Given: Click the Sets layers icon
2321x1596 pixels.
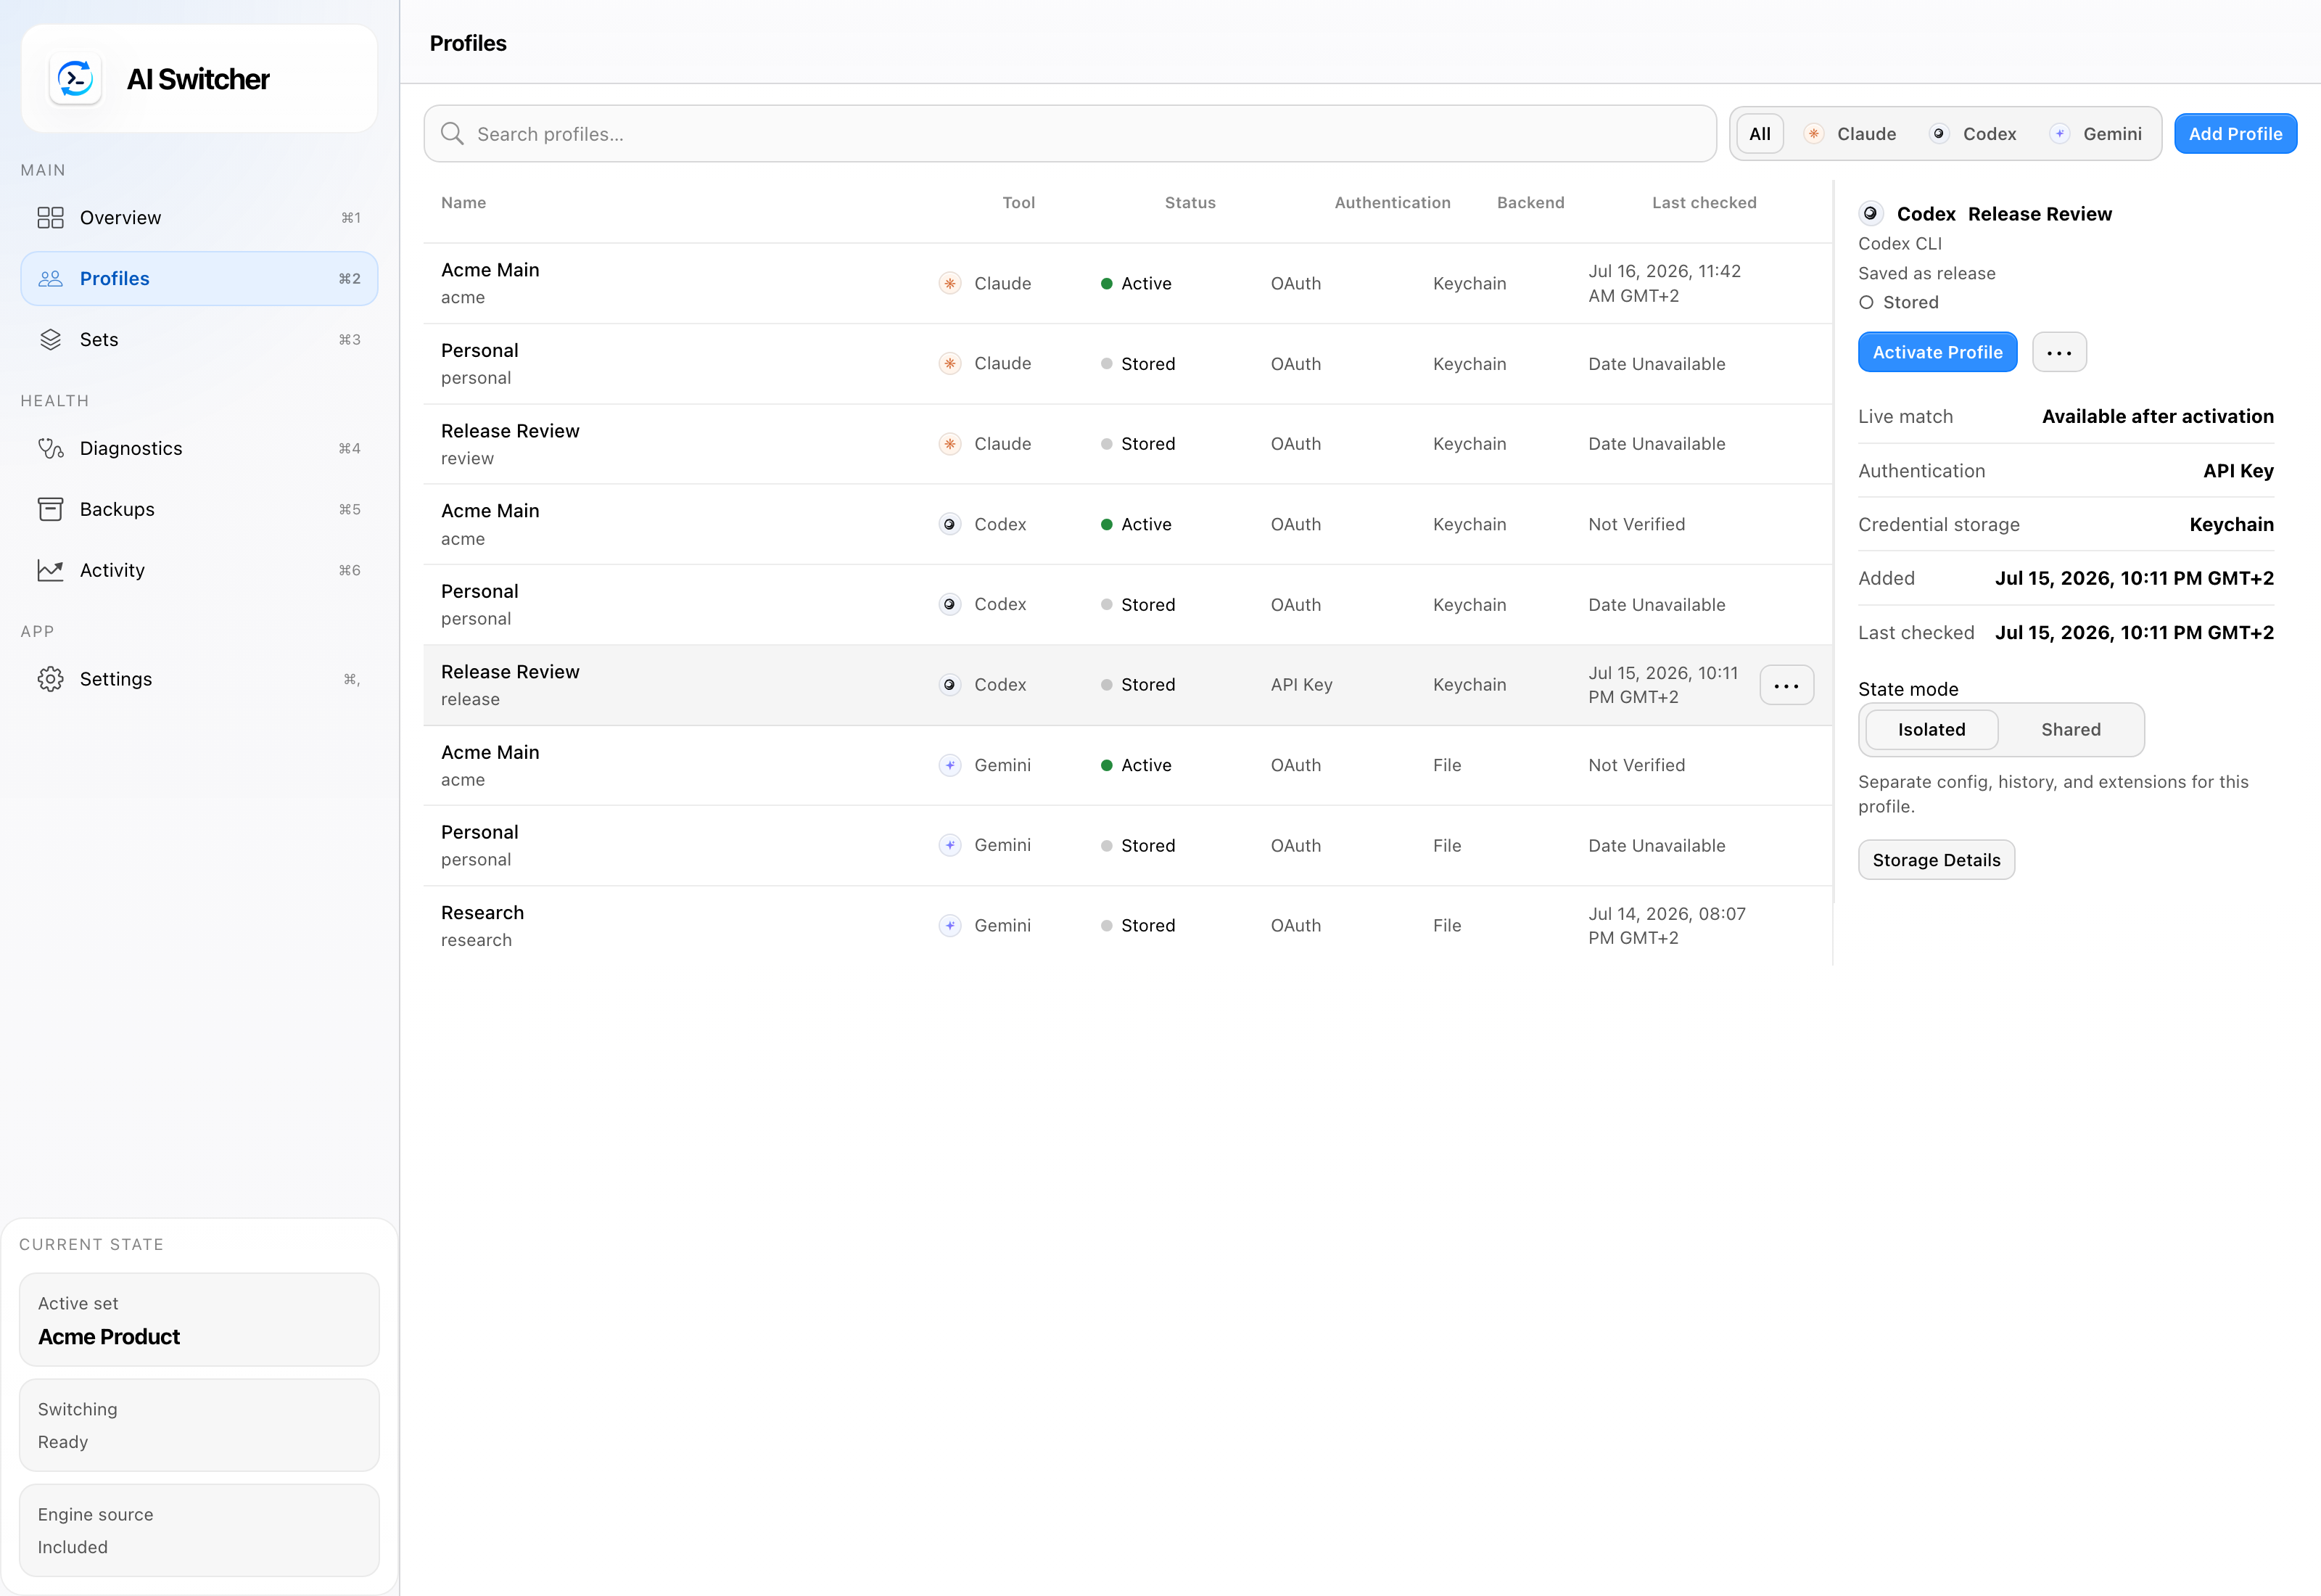Looking at the screenshot, I should (x=50, y=339).
